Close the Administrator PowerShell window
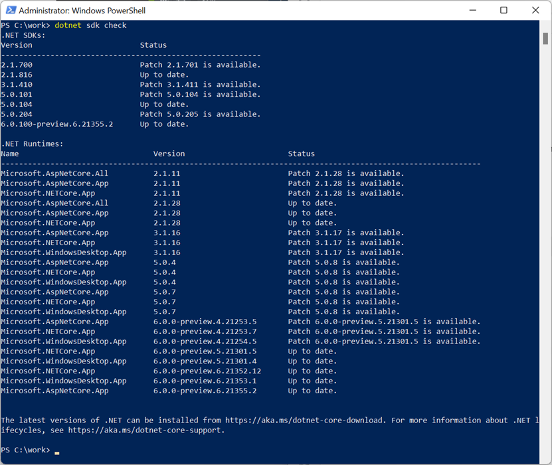Screen dimensions: 552x465 535,10
